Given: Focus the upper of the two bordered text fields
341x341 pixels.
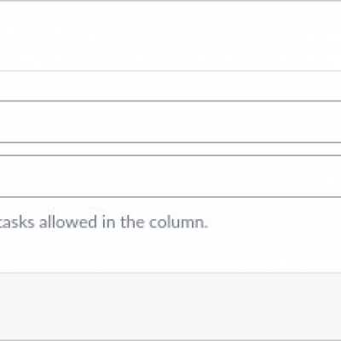Looking at the screenshot, I should coord(170,122).
